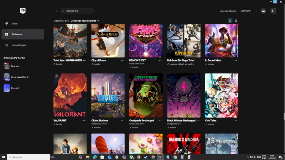
Task: Select the DEMON'S TILT cover
Action: pos(146,41)
